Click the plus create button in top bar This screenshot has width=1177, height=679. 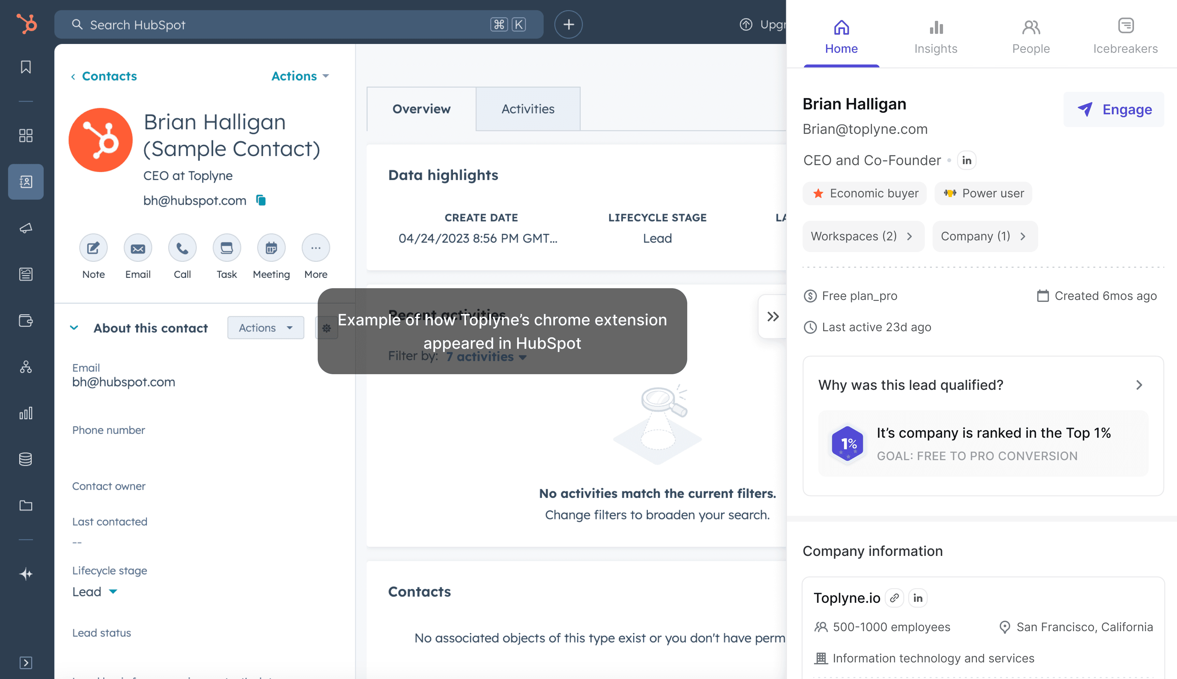[x=568, y=24]
